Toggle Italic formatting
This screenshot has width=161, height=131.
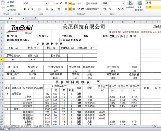pos(28,9)
